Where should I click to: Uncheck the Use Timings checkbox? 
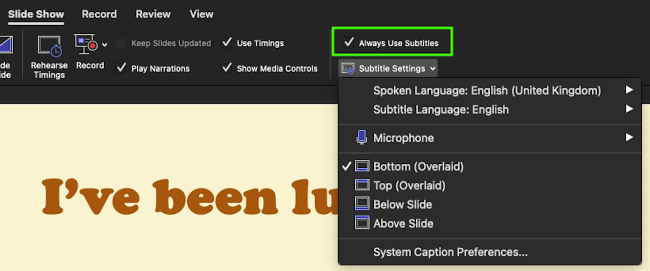[226, 43]
